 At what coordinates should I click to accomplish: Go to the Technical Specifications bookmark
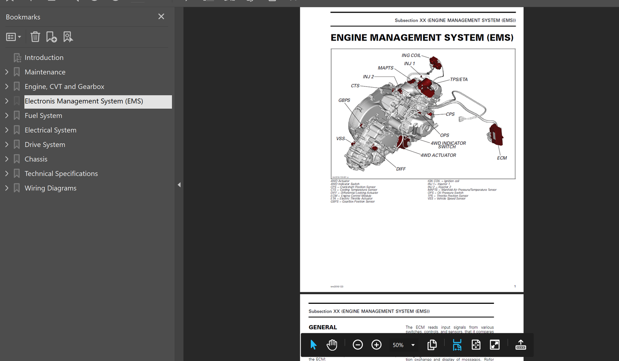(61, 173)
